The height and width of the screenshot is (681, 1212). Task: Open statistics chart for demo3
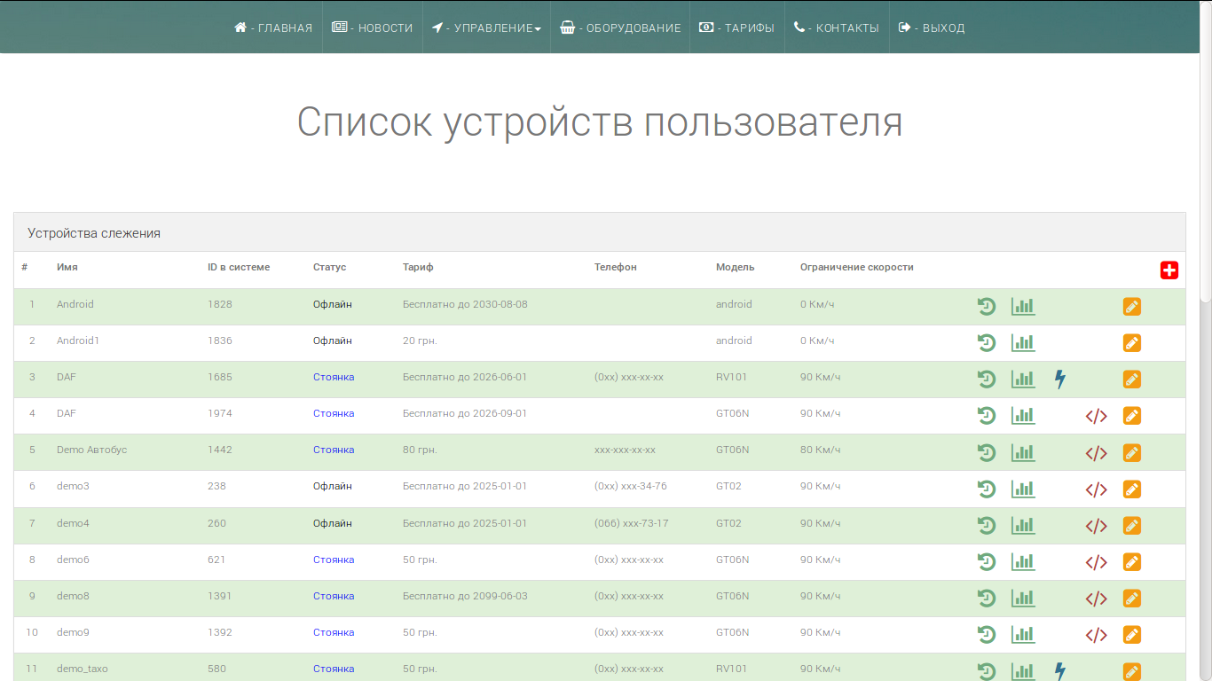point(1023,489)
